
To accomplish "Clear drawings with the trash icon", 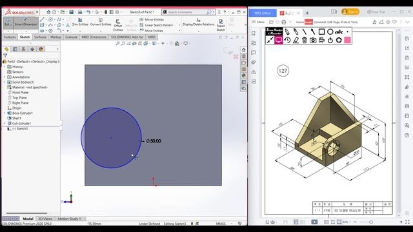I will [304, 40].
